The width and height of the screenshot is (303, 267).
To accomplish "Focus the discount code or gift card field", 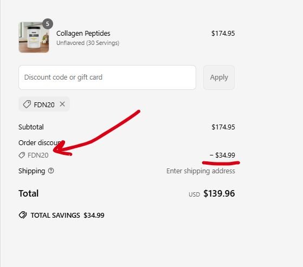I will (x=107, y=77).
